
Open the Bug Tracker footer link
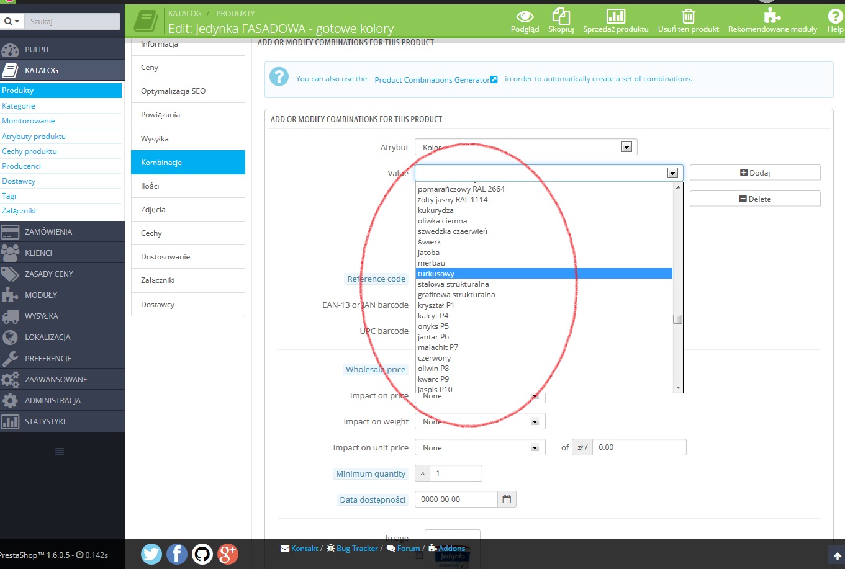click(352, 549)
